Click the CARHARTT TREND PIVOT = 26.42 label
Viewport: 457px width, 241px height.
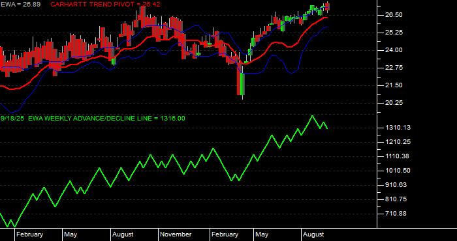coord(105,5)
